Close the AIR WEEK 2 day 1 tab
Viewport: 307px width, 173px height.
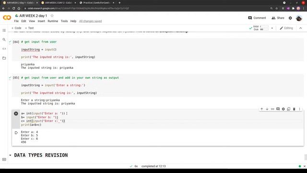37,3
